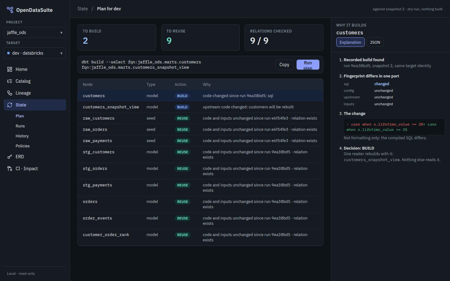Click the Node column header
450x281 pixels.
(x=87, y=85)
